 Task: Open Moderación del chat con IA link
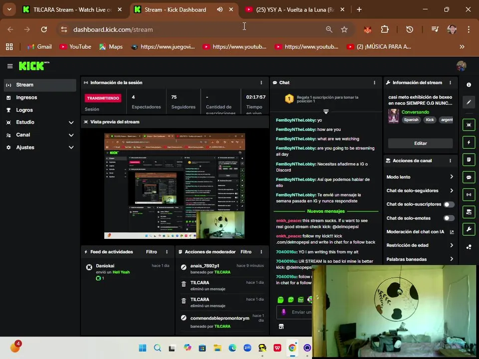(420, 232)
